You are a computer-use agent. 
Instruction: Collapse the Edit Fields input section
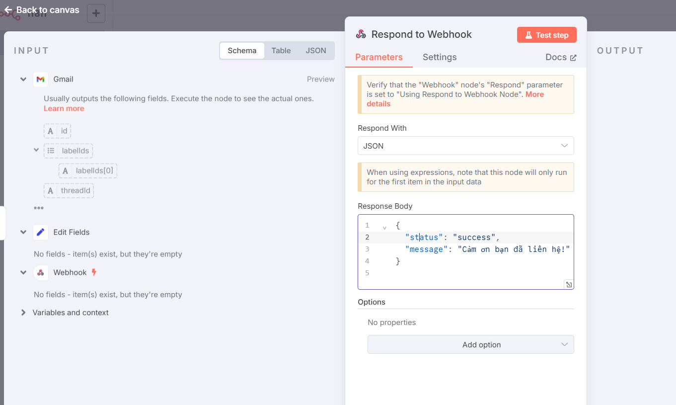click(x=23, y=232)
